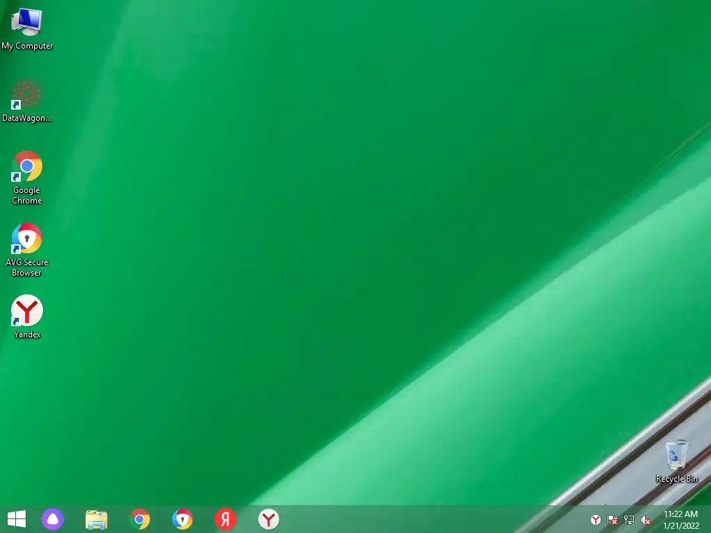
Task: Launch Alice assistant from taskbar
Action: pyautogui.click(x=53, y=519)
